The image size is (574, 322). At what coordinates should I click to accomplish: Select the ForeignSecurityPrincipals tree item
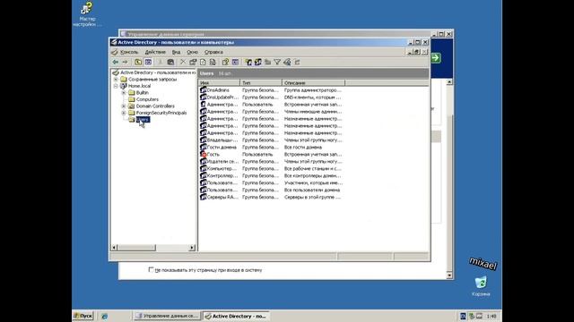point(161,113)
